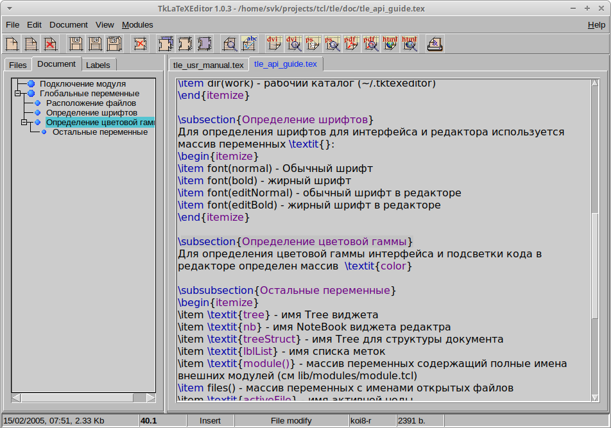Collapse the Глобальные переменные tree node

coord(18,94)
